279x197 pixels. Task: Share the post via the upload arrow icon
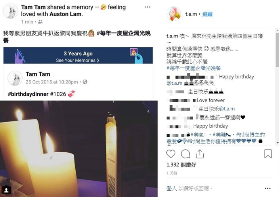200,154
